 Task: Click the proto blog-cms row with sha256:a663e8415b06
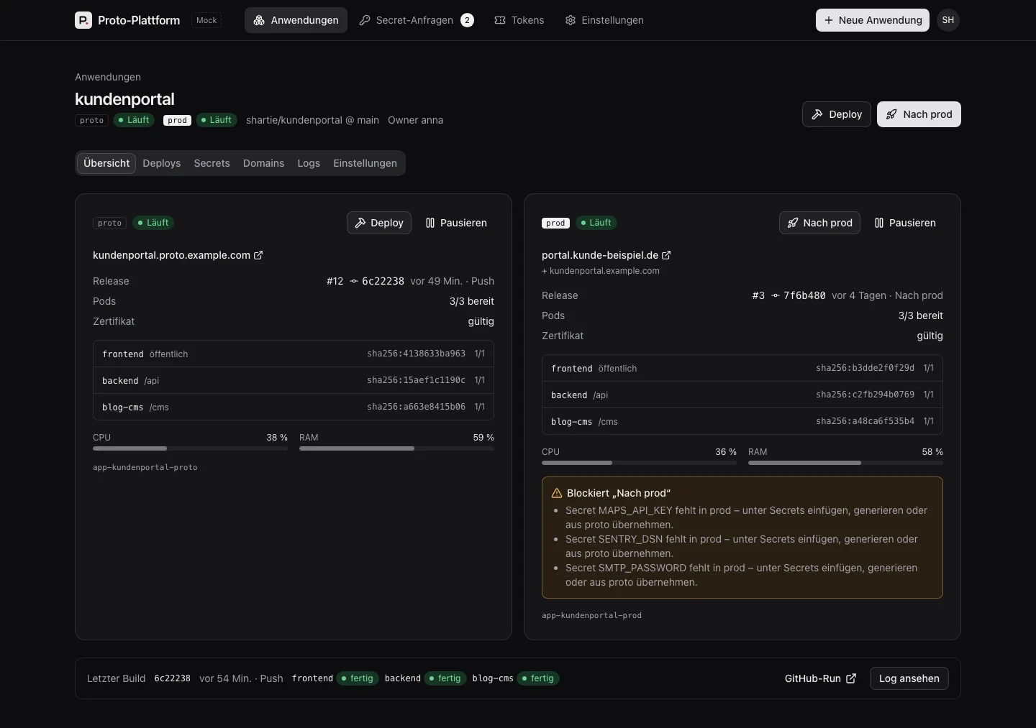pyautogui.click(x=294, y=407)
